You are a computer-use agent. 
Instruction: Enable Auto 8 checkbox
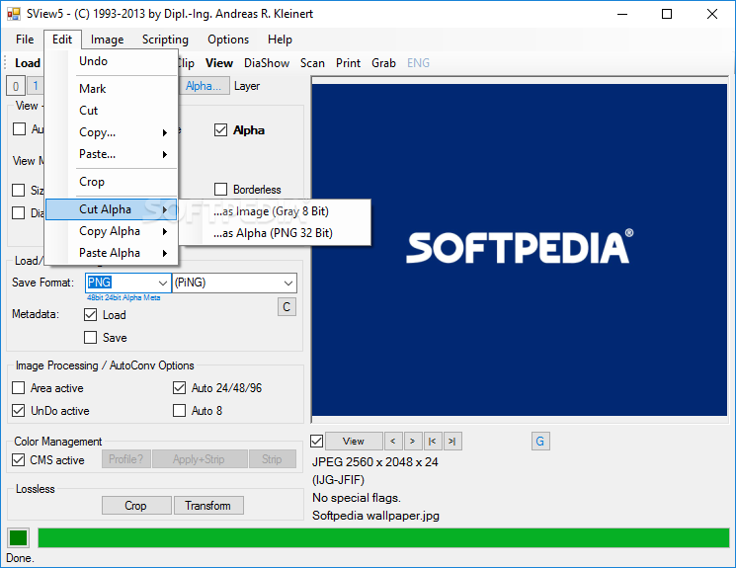point(179,410)
